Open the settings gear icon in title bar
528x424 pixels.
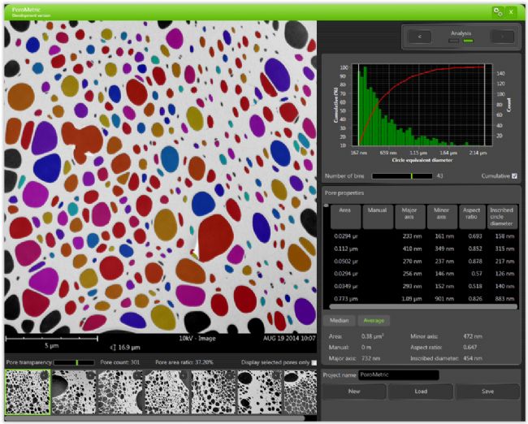(496, 11)
